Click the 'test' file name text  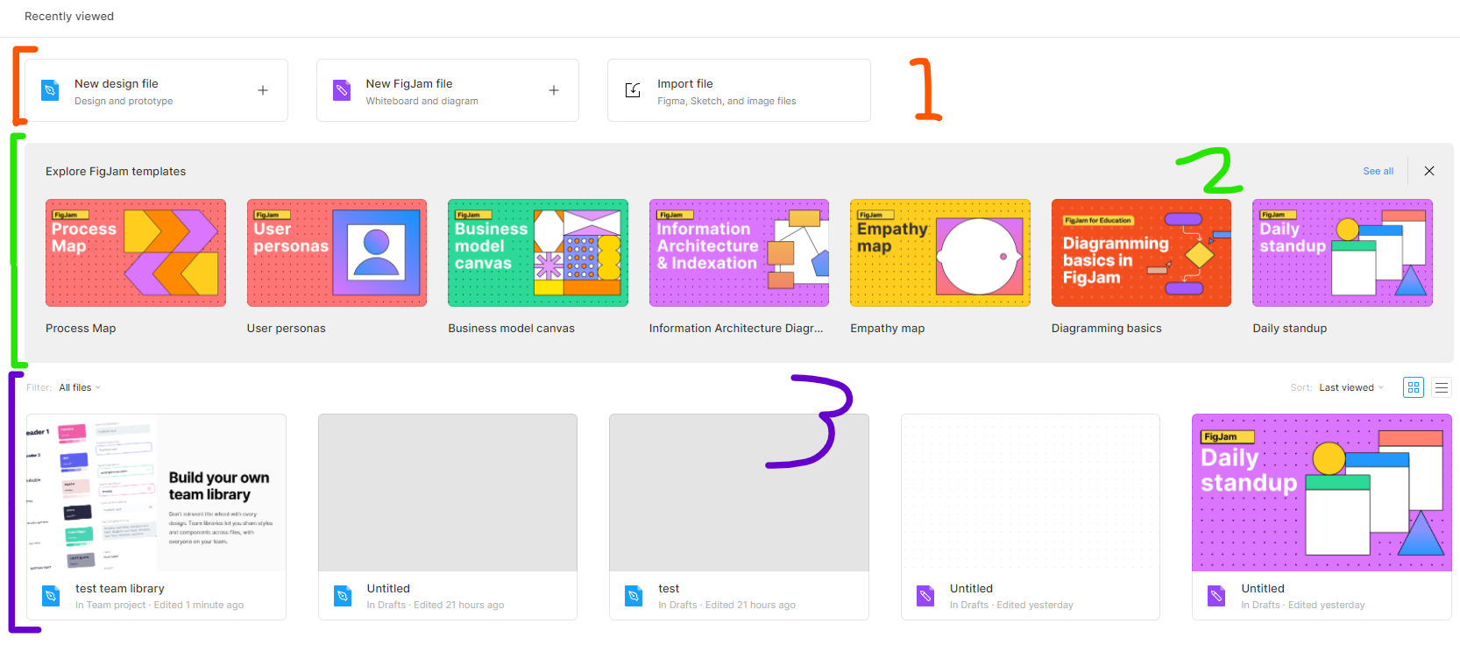(x=669, y=588)
